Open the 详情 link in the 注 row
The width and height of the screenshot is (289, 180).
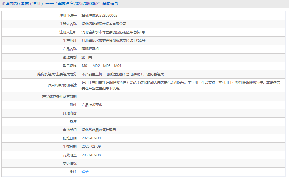[x=85, y=172]
